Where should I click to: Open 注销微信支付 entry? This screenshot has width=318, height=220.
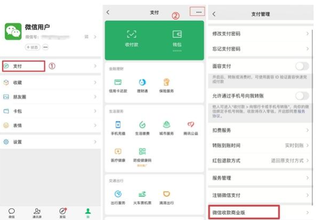coord(260,195)
